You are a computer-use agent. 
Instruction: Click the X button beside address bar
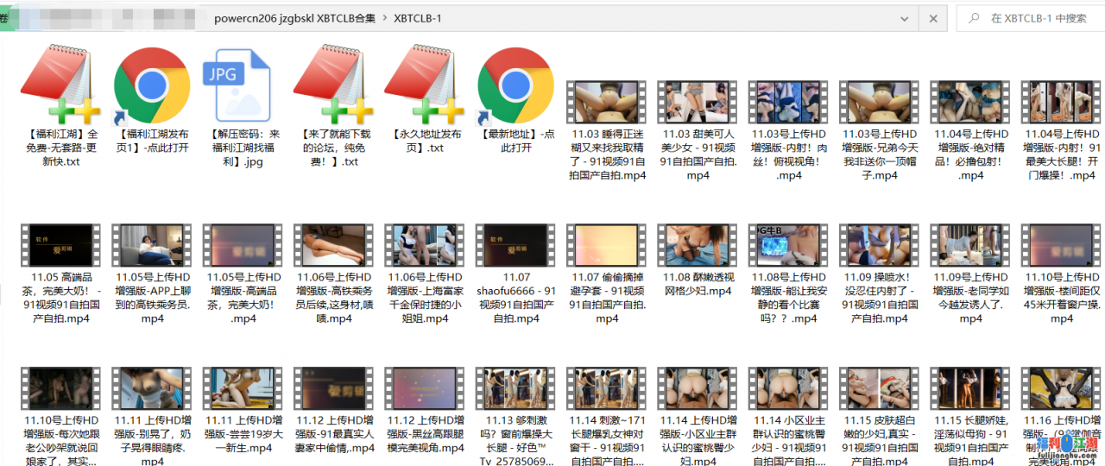[x=932, y=18]
